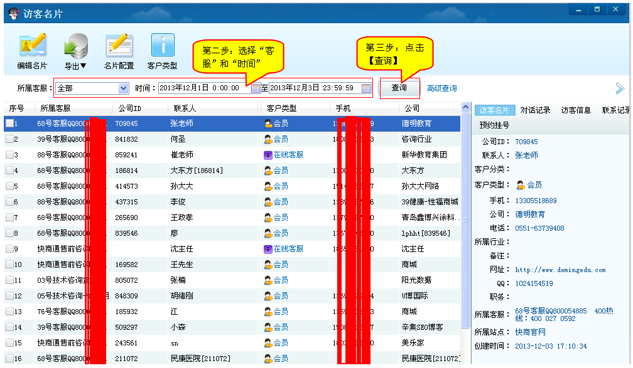The height and width of the screenshot is (368, 633).
Task: Open start date calendar picker icon
Action: point(256,88)
